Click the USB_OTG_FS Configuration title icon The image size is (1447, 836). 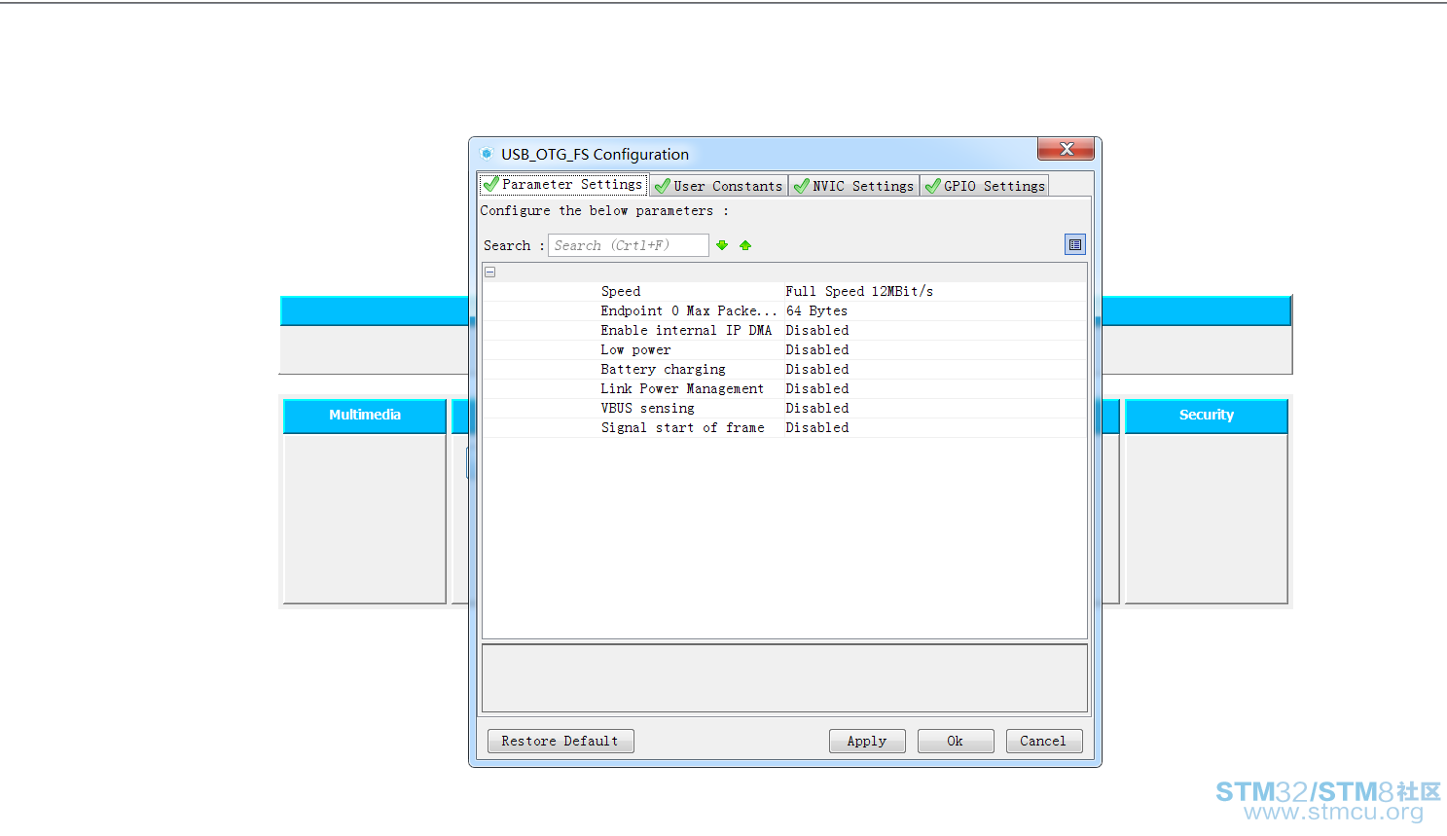point(487,154)
